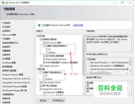Viewport: 134px width, 104px height.
Task: Select 产品更新 step in sidebar
Action: tap(6, 39)
